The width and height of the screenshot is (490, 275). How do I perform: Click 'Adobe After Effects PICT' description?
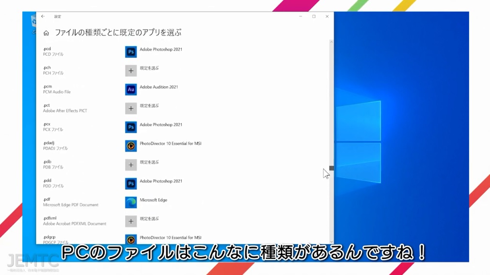[65, 111]
